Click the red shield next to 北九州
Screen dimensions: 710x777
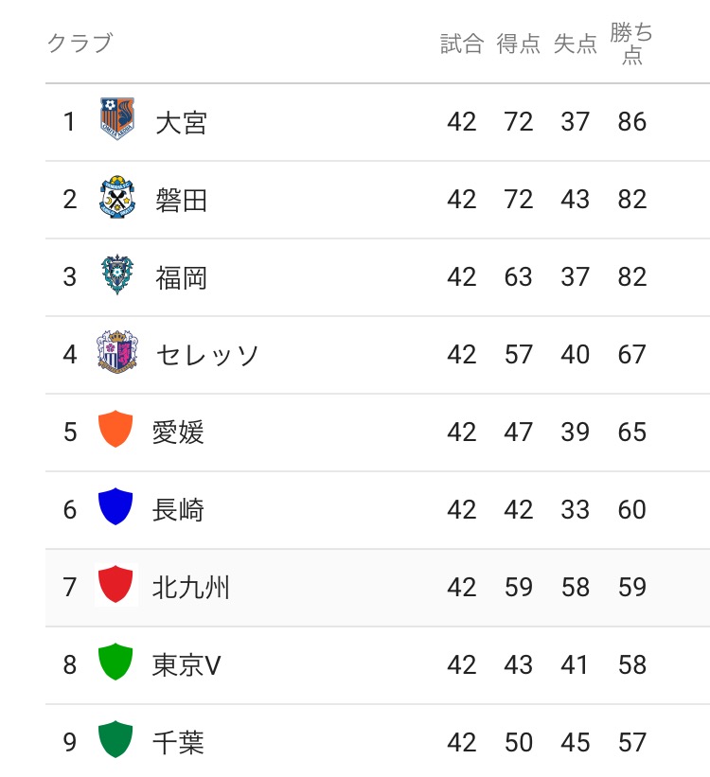(x=115, y=587)
